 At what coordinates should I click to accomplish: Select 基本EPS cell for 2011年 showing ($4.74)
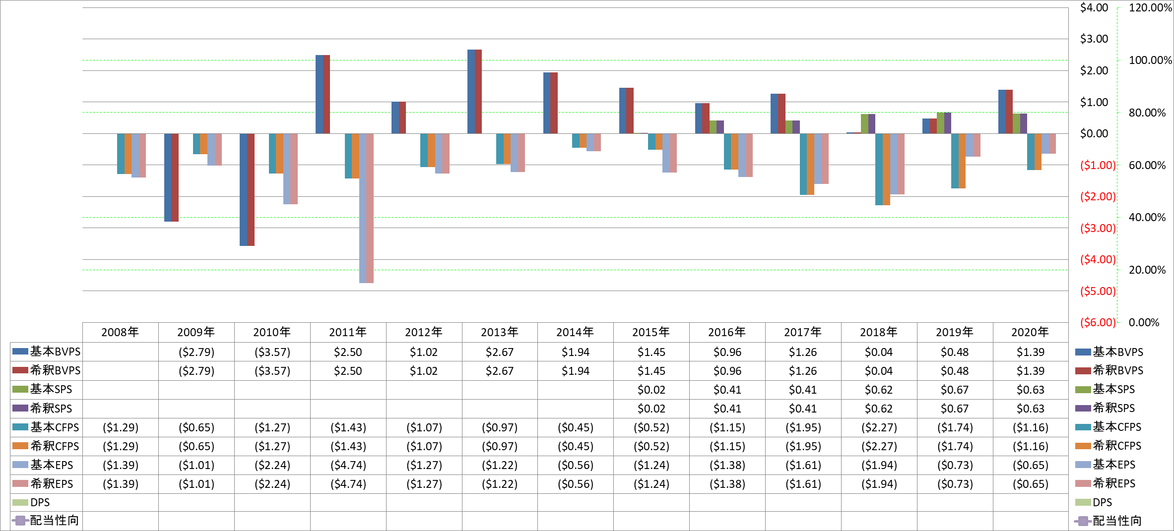(x=348, y=465)
